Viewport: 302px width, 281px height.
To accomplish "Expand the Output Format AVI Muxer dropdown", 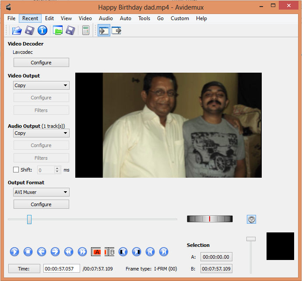I will 41,192.
